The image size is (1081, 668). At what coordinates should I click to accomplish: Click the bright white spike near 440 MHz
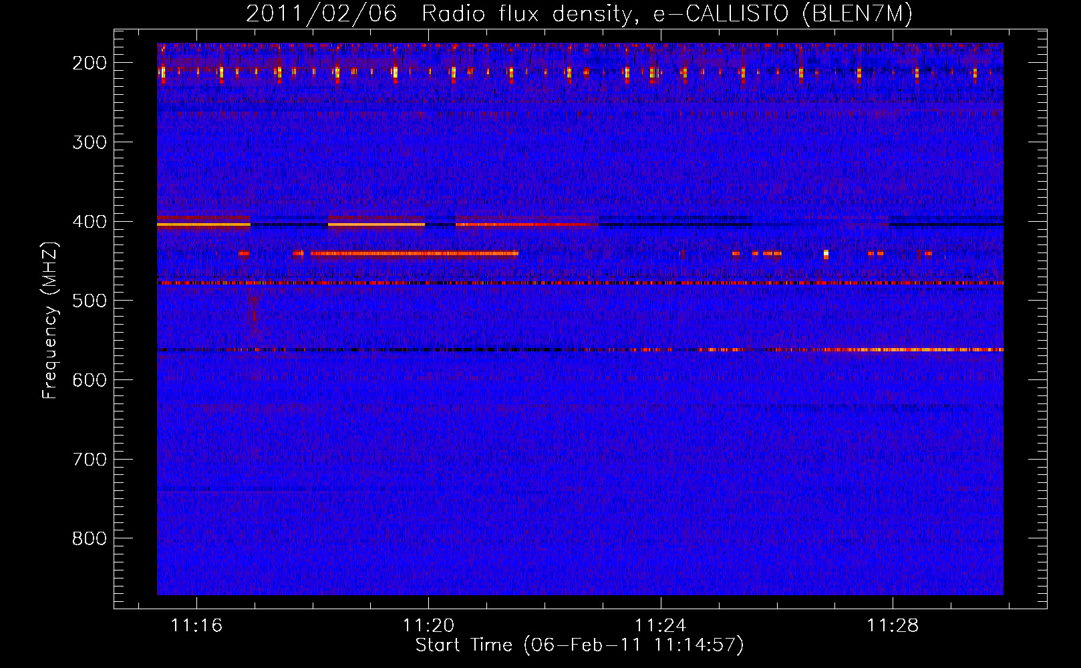point(826,254)
